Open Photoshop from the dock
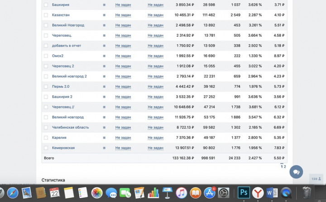The height and width of the screenshot is (202, 326). coord(244,193)
